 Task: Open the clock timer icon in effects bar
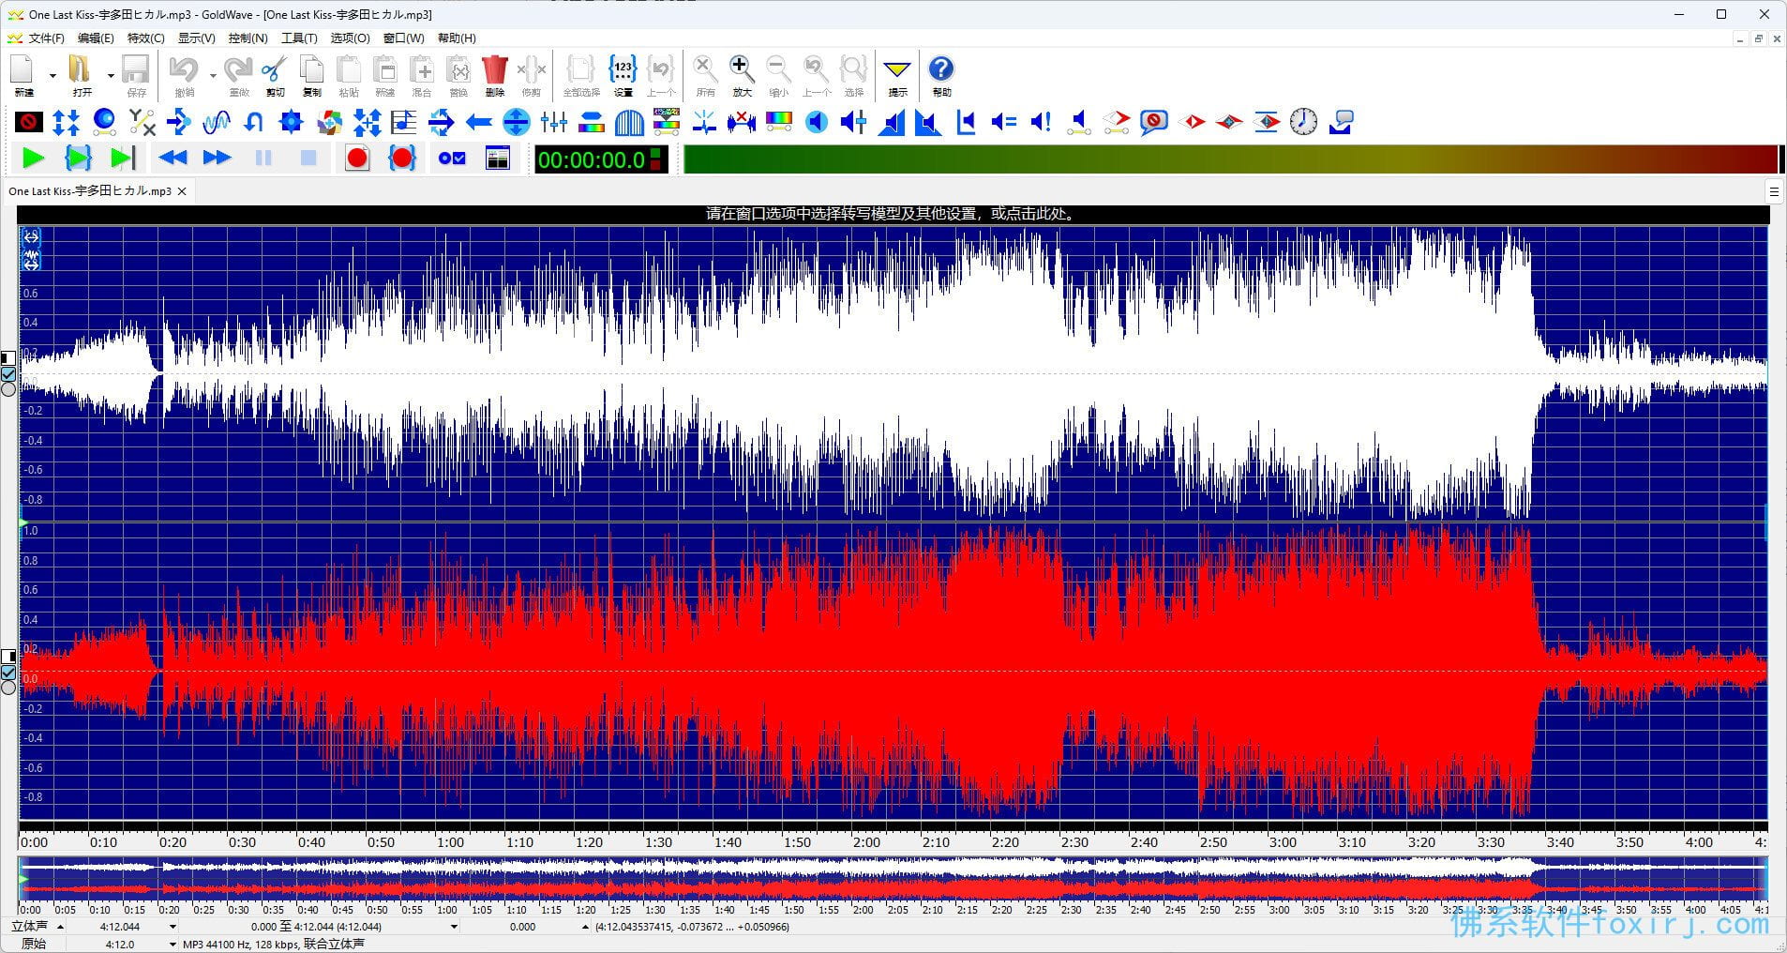[x=1303, y=122]
